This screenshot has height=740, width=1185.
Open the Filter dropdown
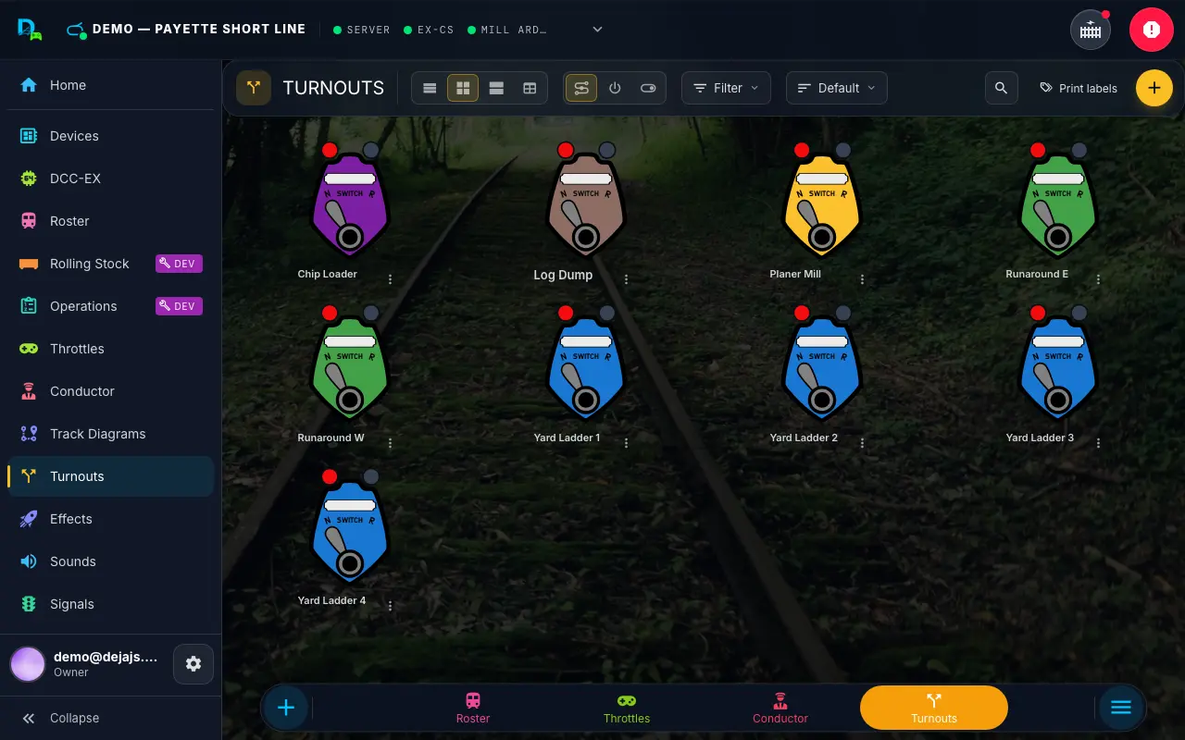(727, 88)
